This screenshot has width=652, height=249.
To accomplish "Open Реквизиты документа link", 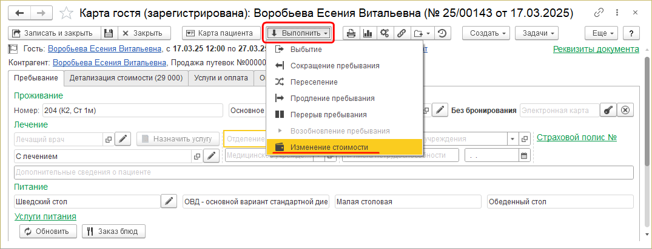I will coord(596,50).
